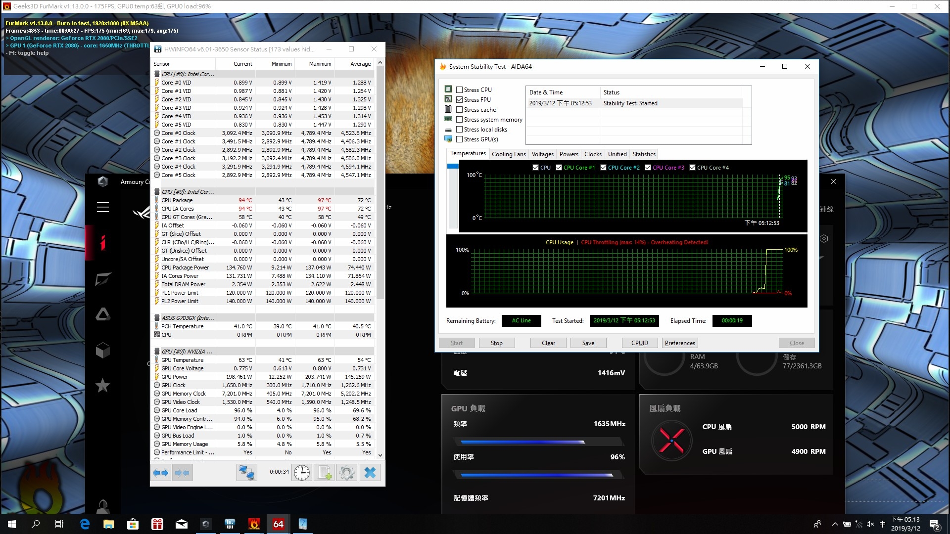
Task: Click Armoury Crate ROG logo at top
Action: (x=103, y=181)
